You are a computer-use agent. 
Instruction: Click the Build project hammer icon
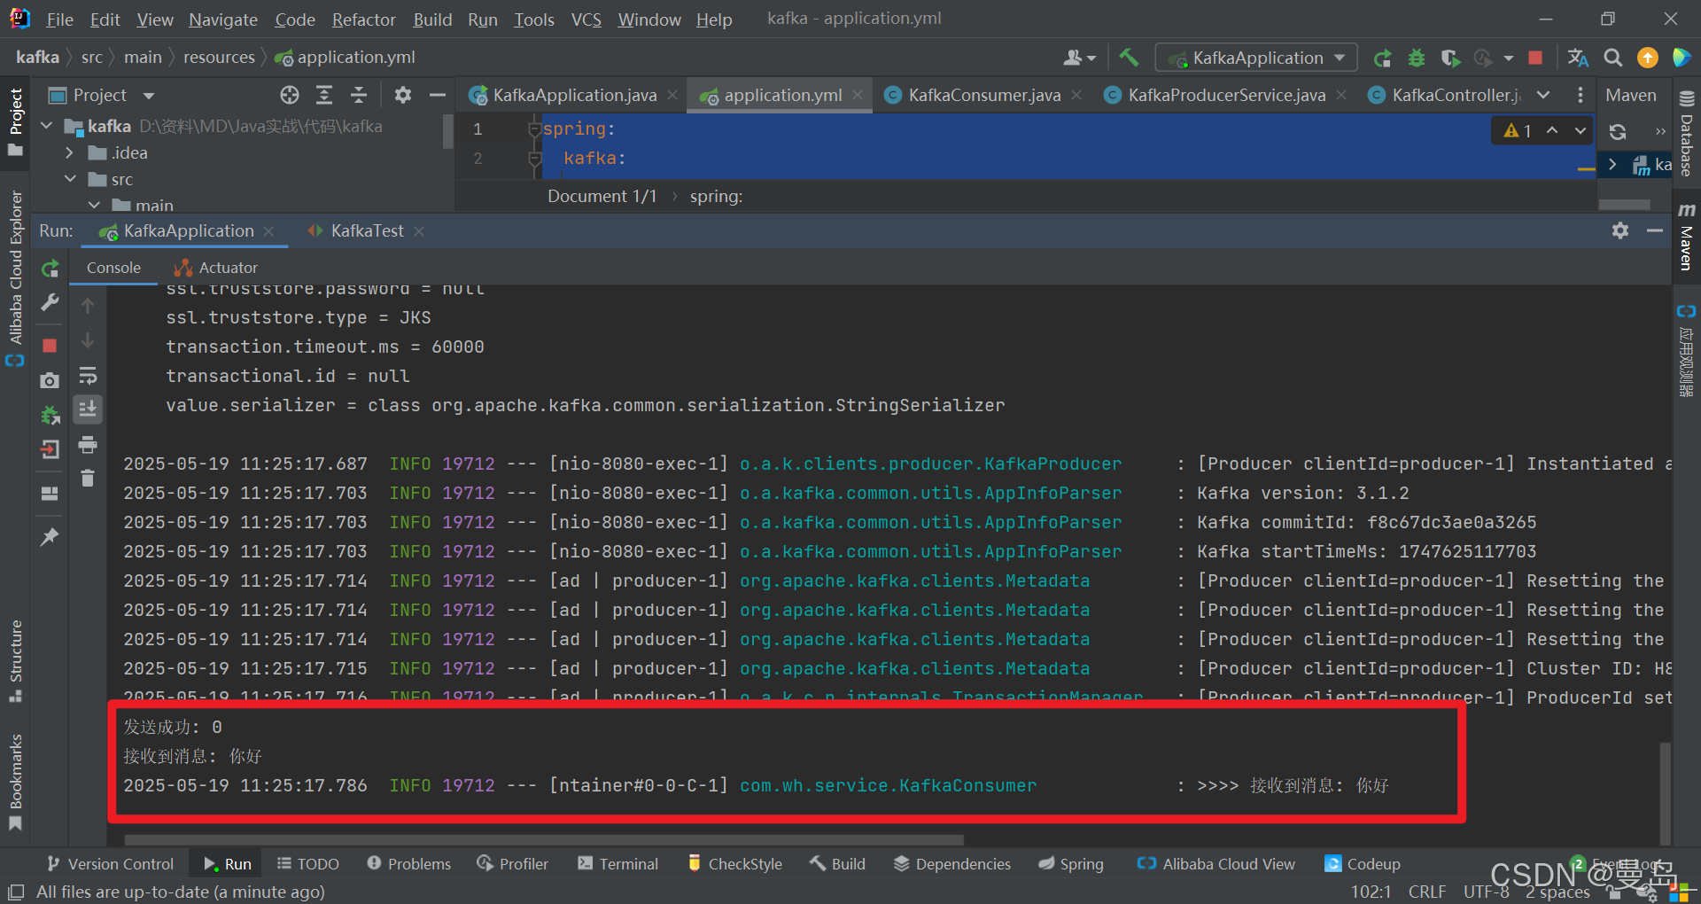coord(1129,58)
